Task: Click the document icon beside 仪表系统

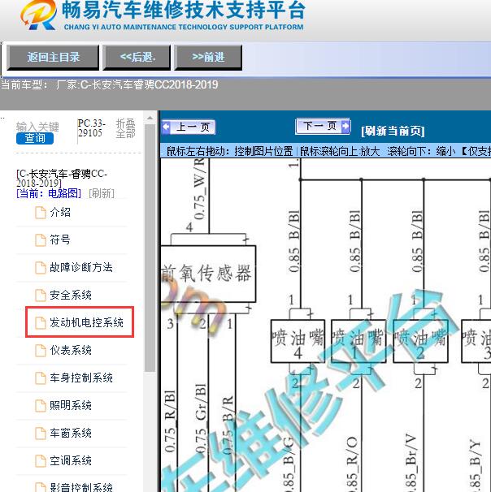Action: tap(40, 351)
